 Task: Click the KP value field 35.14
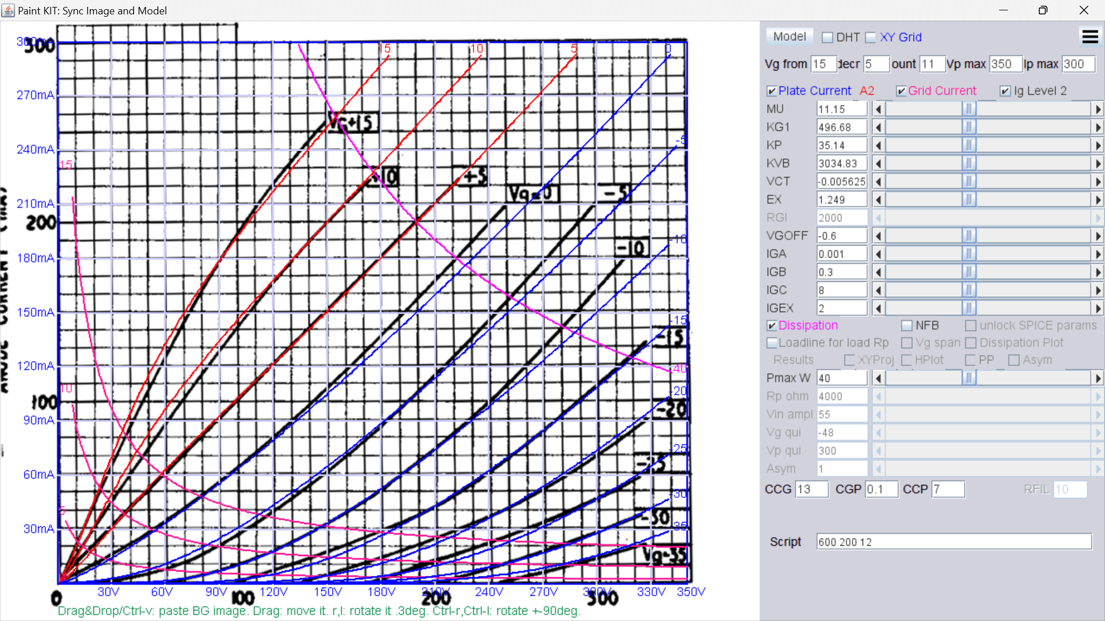pos(842,145)
